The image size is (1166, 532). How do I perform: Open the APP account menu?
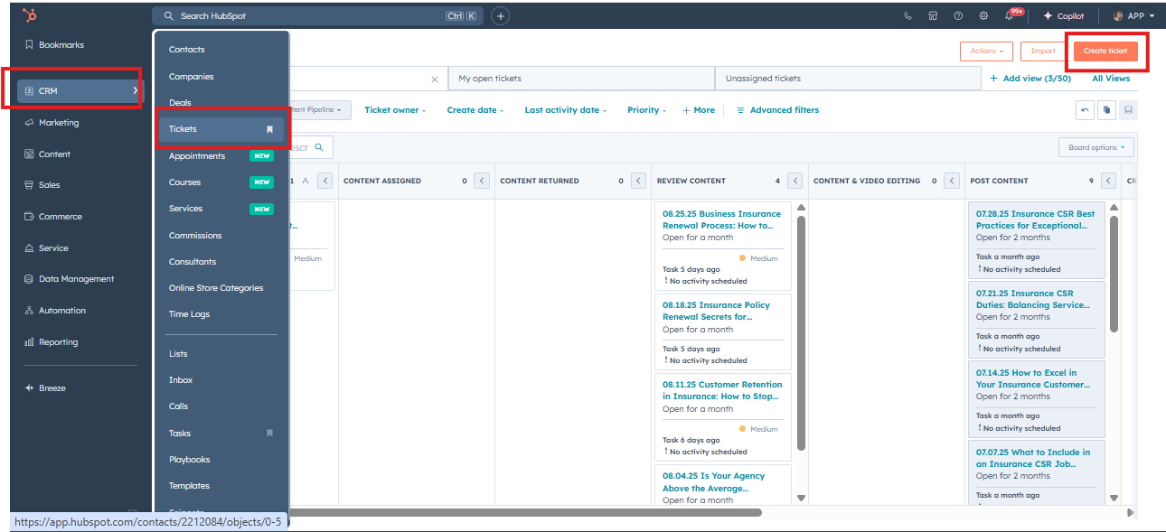[1133, 16]
